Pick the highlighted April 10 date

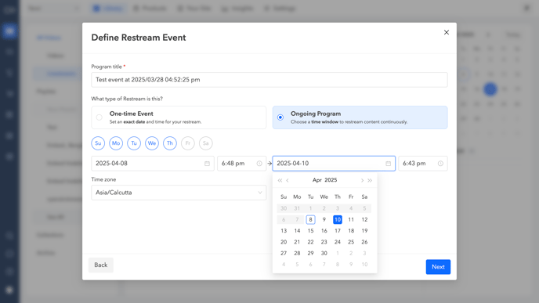tap(338, 219)
